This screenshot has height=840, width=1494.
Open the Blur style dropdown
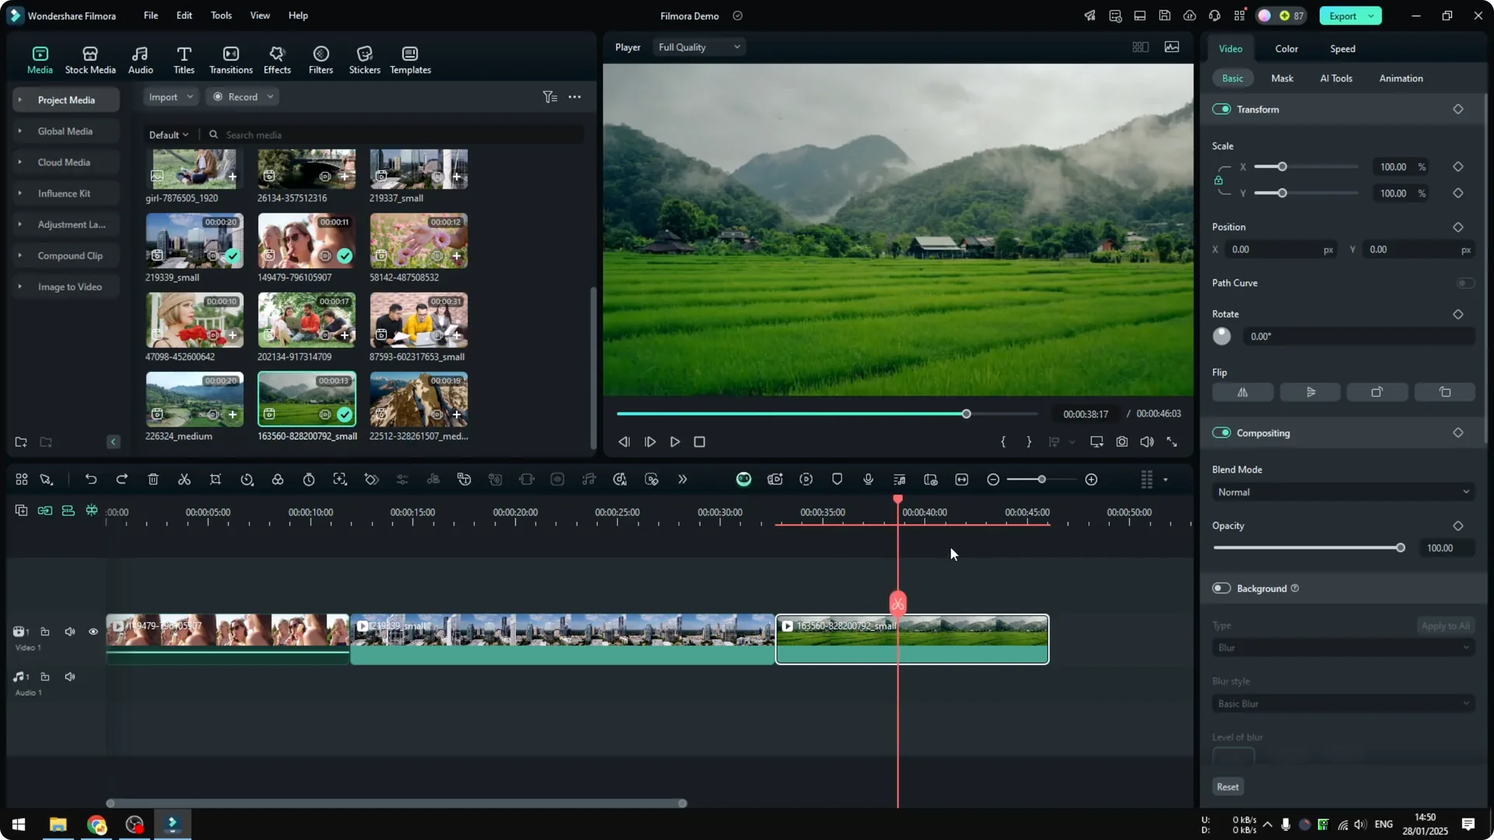click(1342, 703)
